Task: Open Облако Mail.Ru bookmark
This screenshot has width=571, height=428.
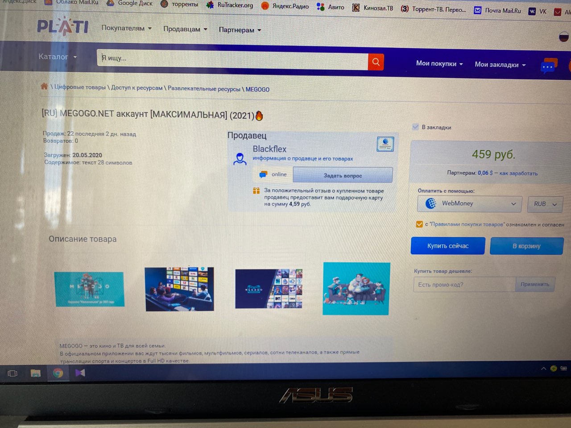Action: pyautogui.click(x=71, y=2)
